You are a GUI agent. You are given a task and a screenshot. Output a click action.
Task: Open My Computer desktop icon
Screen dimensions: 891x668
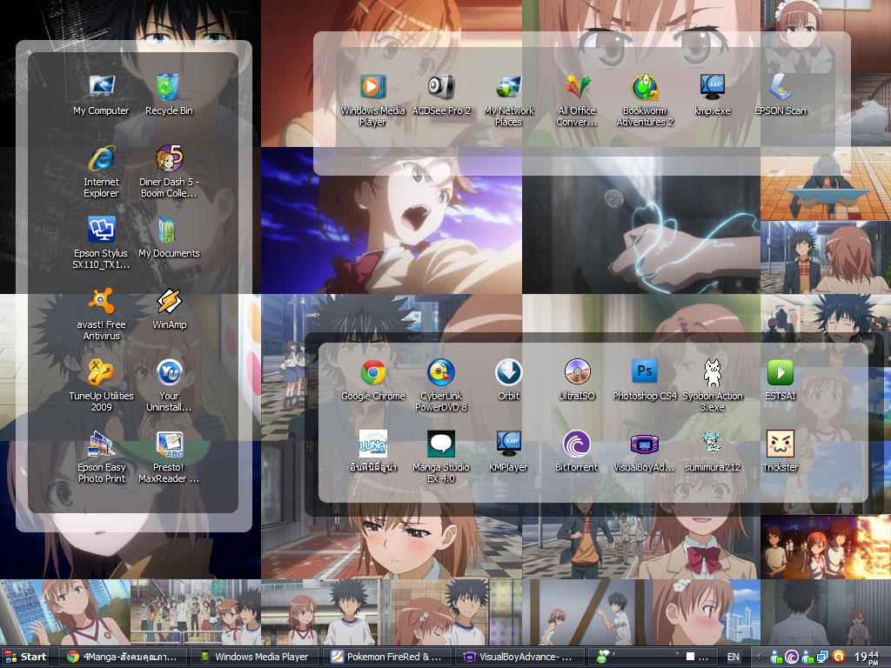[x=101, y=94]
